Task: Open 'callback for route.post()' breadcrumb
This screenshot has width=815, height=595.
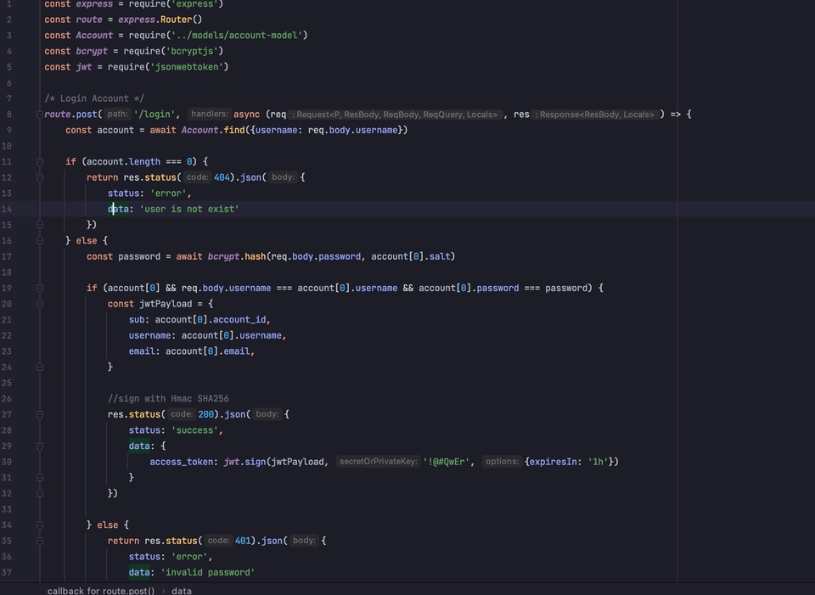Action: click(101, 591)
